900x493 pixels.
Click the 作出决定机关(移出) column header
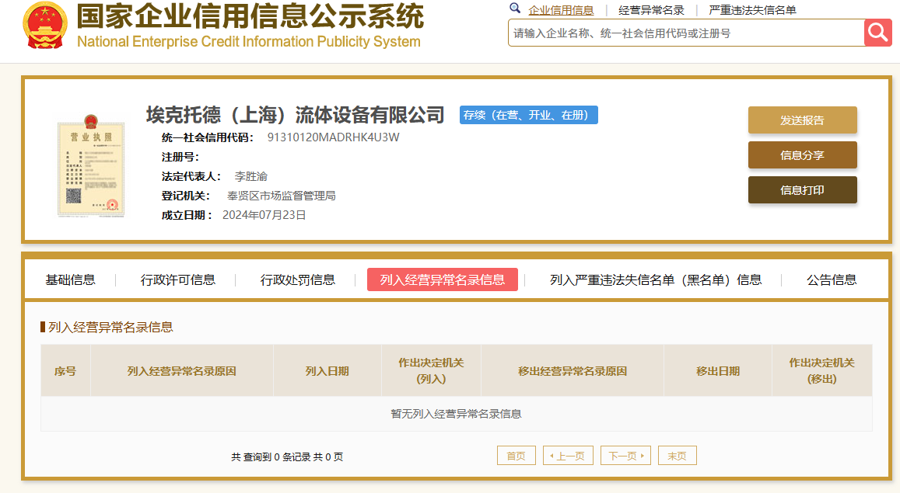point(822,371)
